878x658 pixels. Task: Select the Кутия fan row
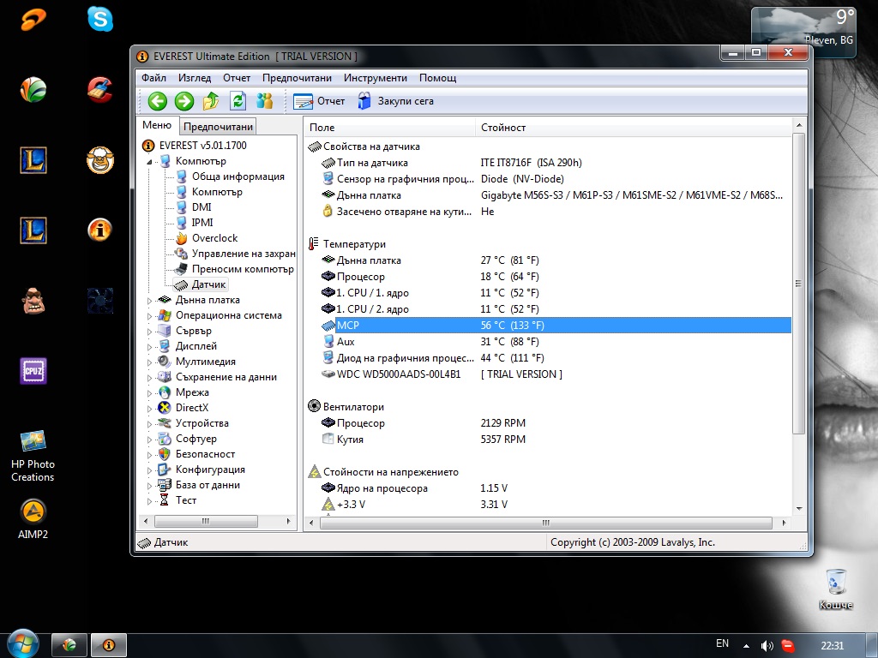coord(549,440)
